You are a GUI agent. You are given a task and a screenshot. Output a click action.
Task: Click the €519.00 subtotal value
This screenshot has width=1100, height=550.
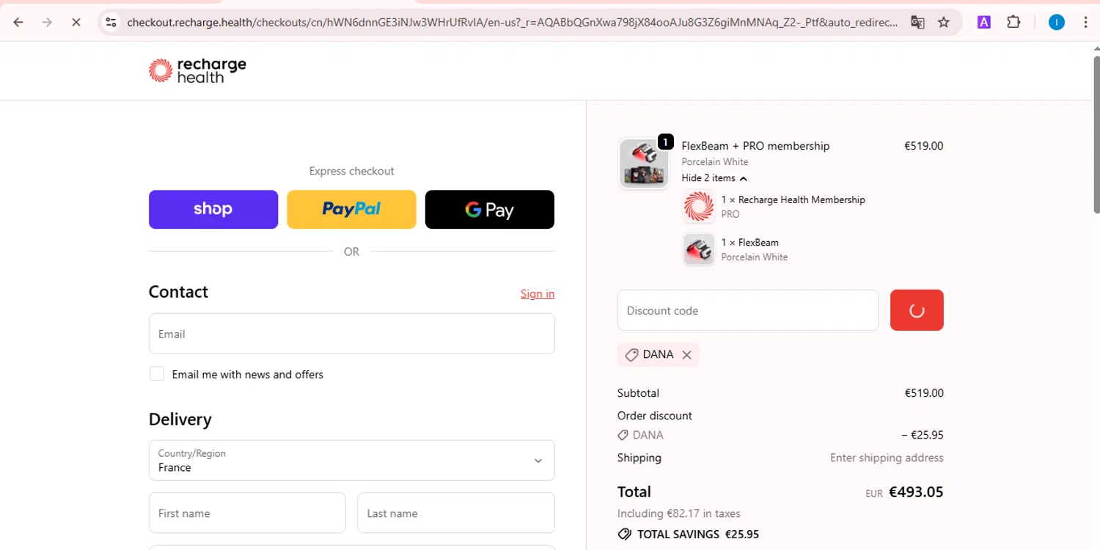pos(924,393)
